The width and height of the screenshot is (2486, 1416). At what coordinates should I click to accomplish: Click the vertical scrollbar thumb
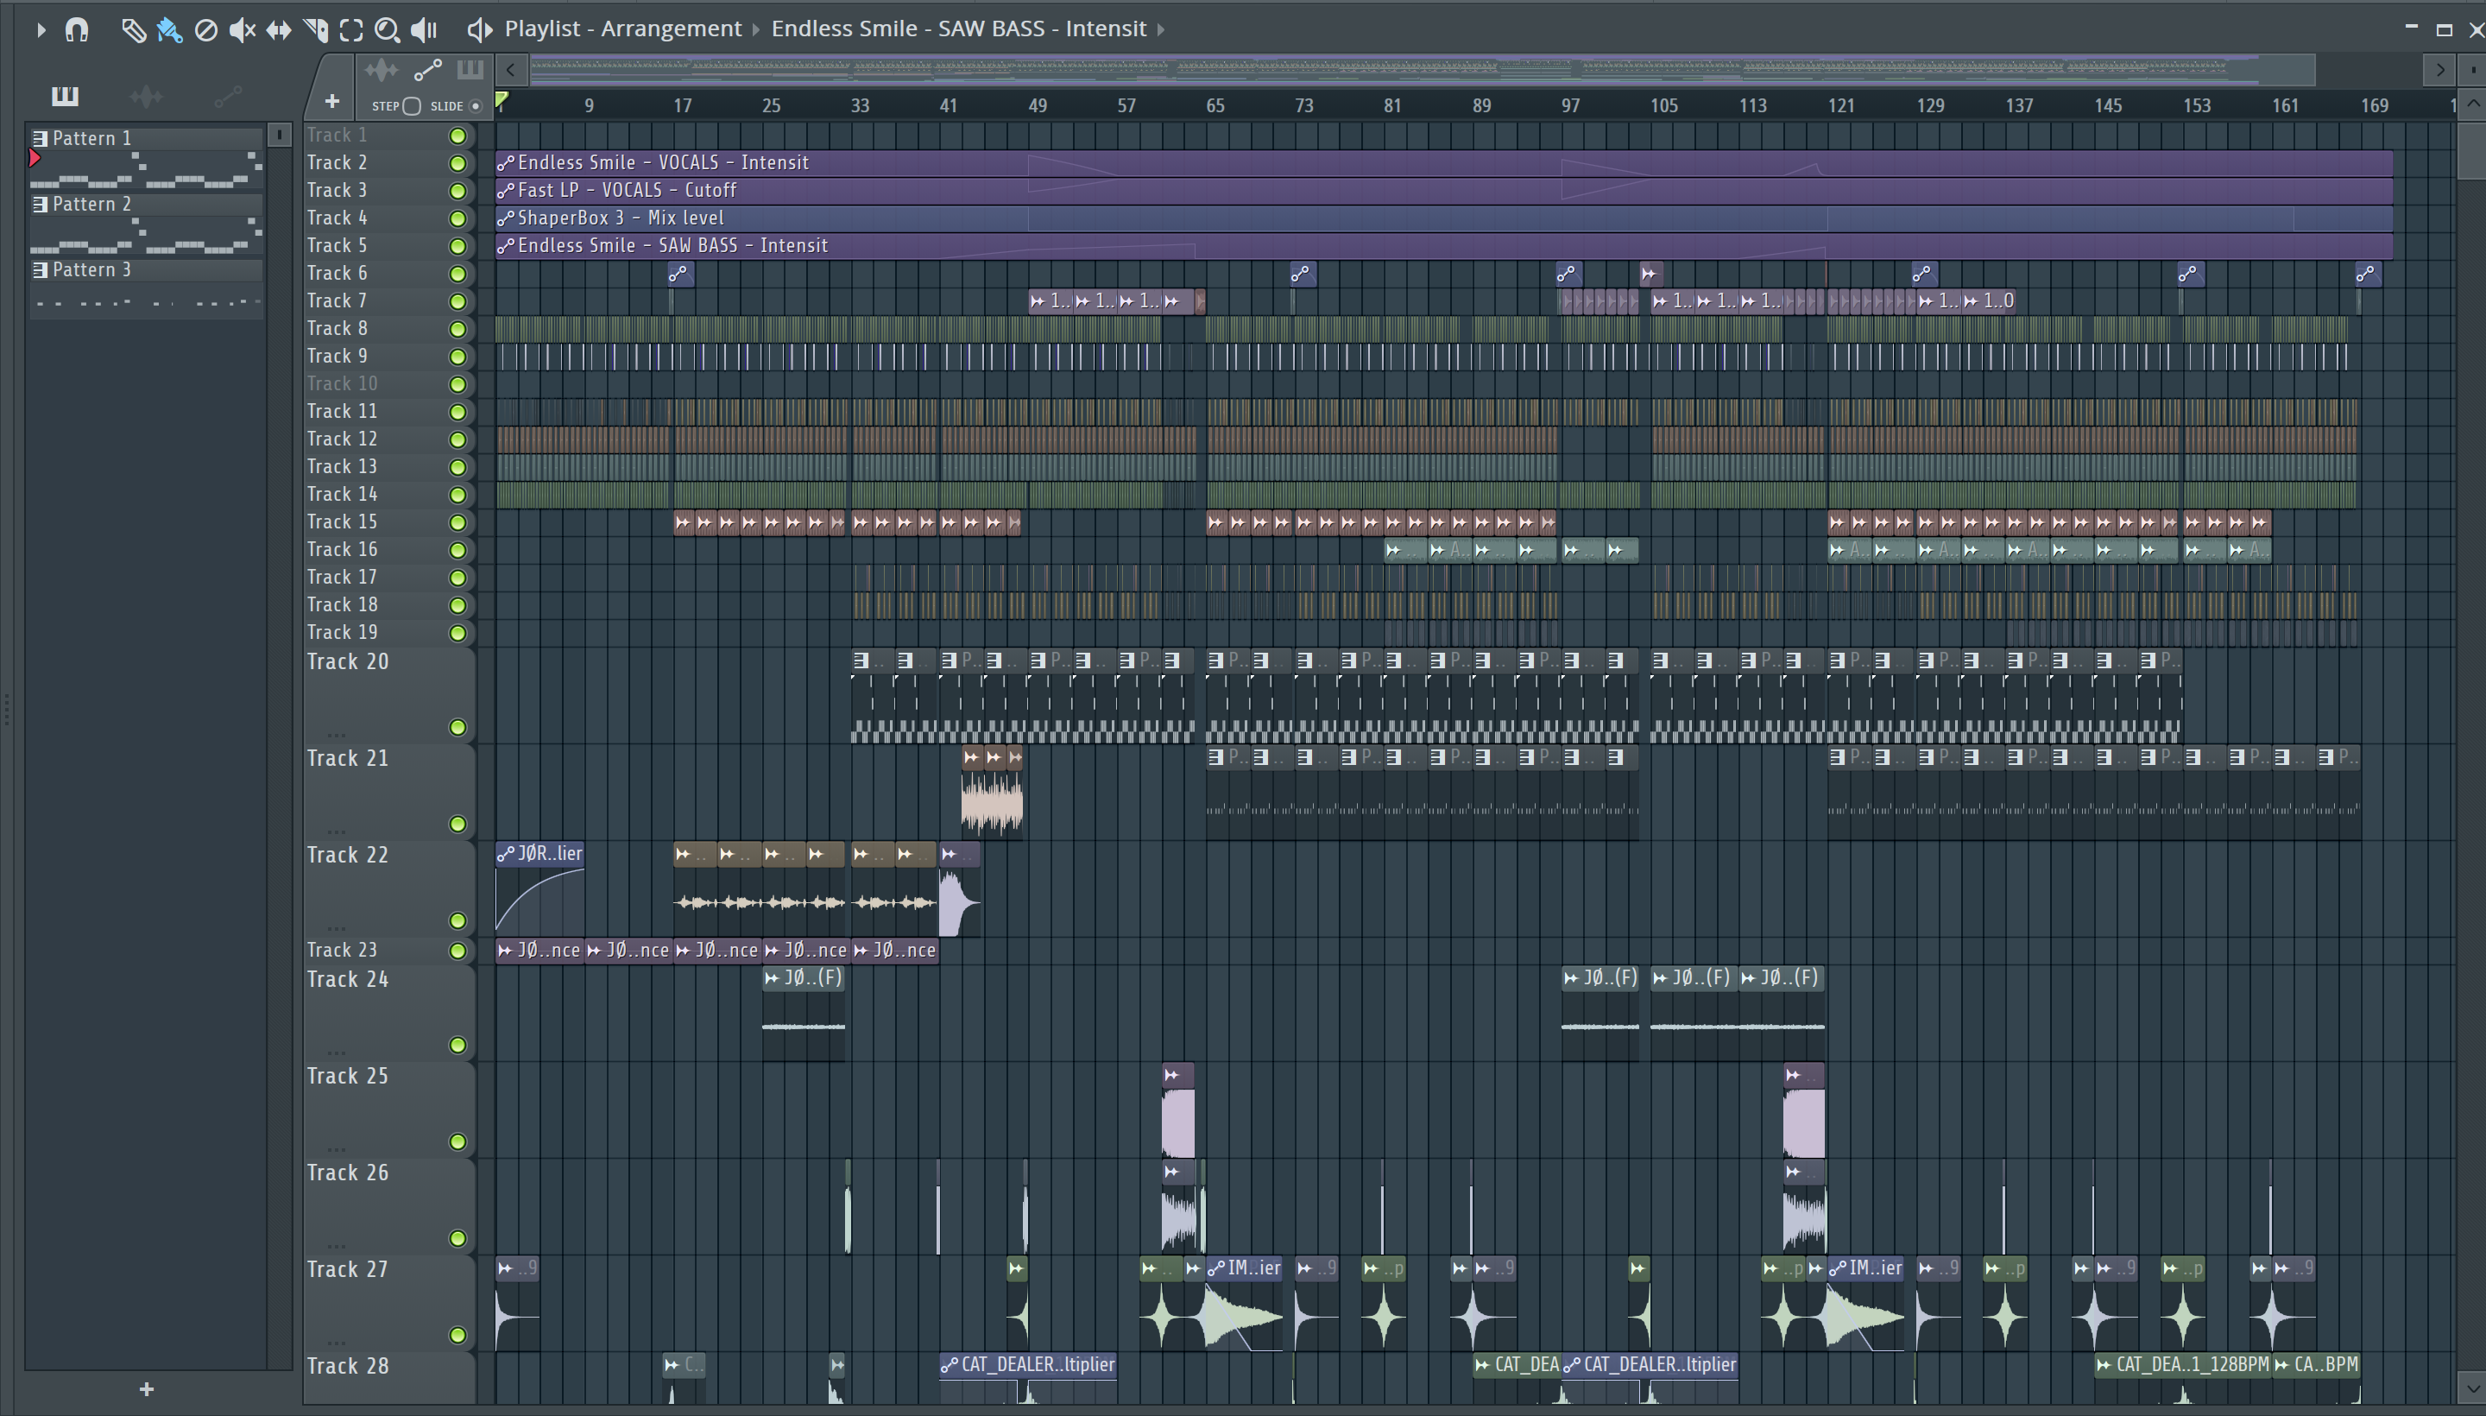click(x=2470, y=152)
